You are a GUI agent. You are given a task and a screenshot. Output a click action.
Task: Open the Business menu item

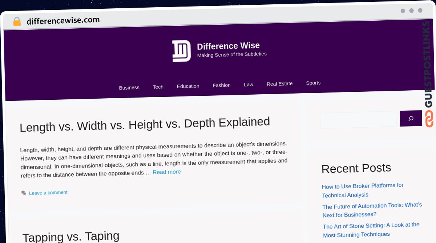tap(129, 88)
